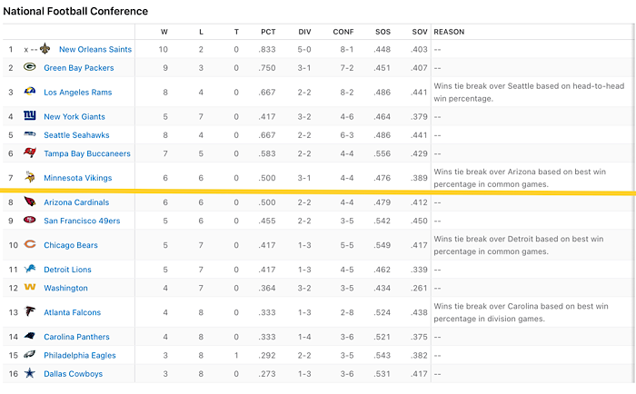
Task: Open the Philadelphia Eagles team link
Action: tap(80, 356)
